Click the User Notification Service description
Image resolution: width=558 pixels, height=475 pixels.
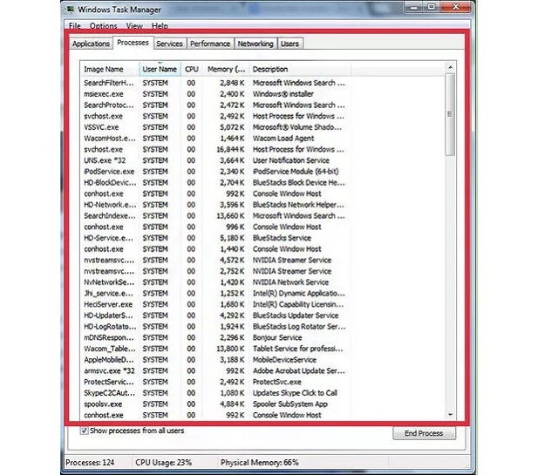tap(291, 160)
